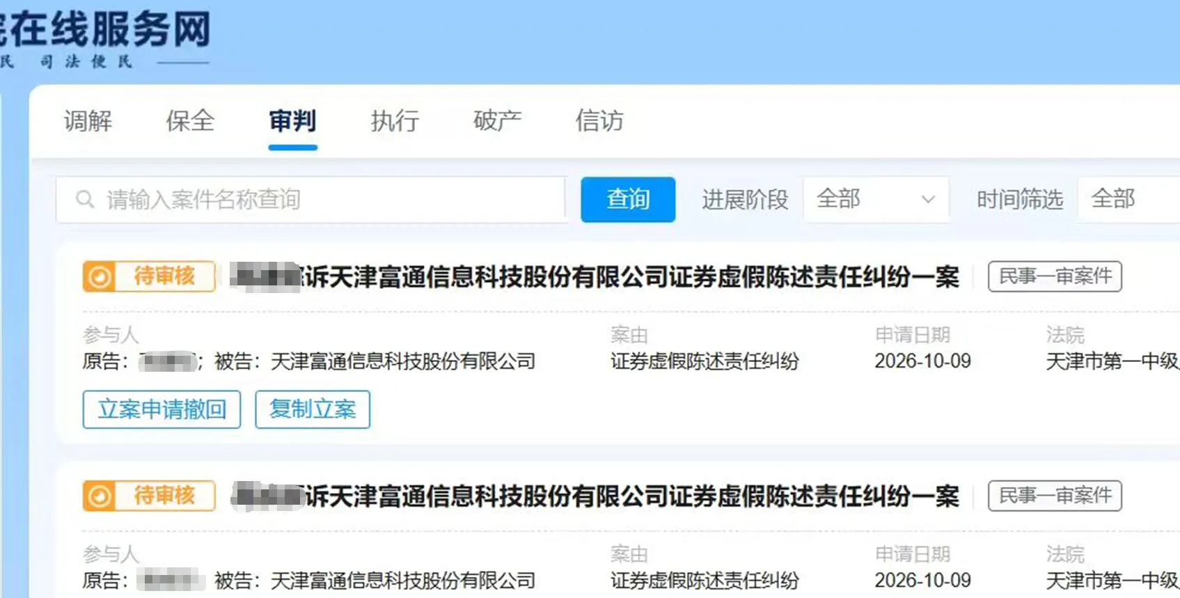Click first case's 天津市第一中级 court text
The image size is (1180, 598).
tap(1112, 361)
